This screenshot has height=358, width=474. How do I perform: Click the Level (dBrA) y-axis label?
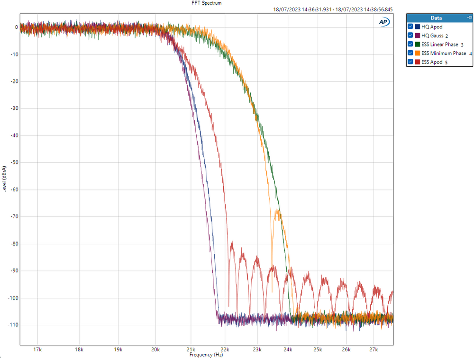tap(4, 179)
